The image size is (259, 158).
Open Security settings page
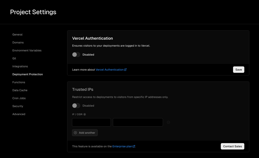[x=18, y=106]
